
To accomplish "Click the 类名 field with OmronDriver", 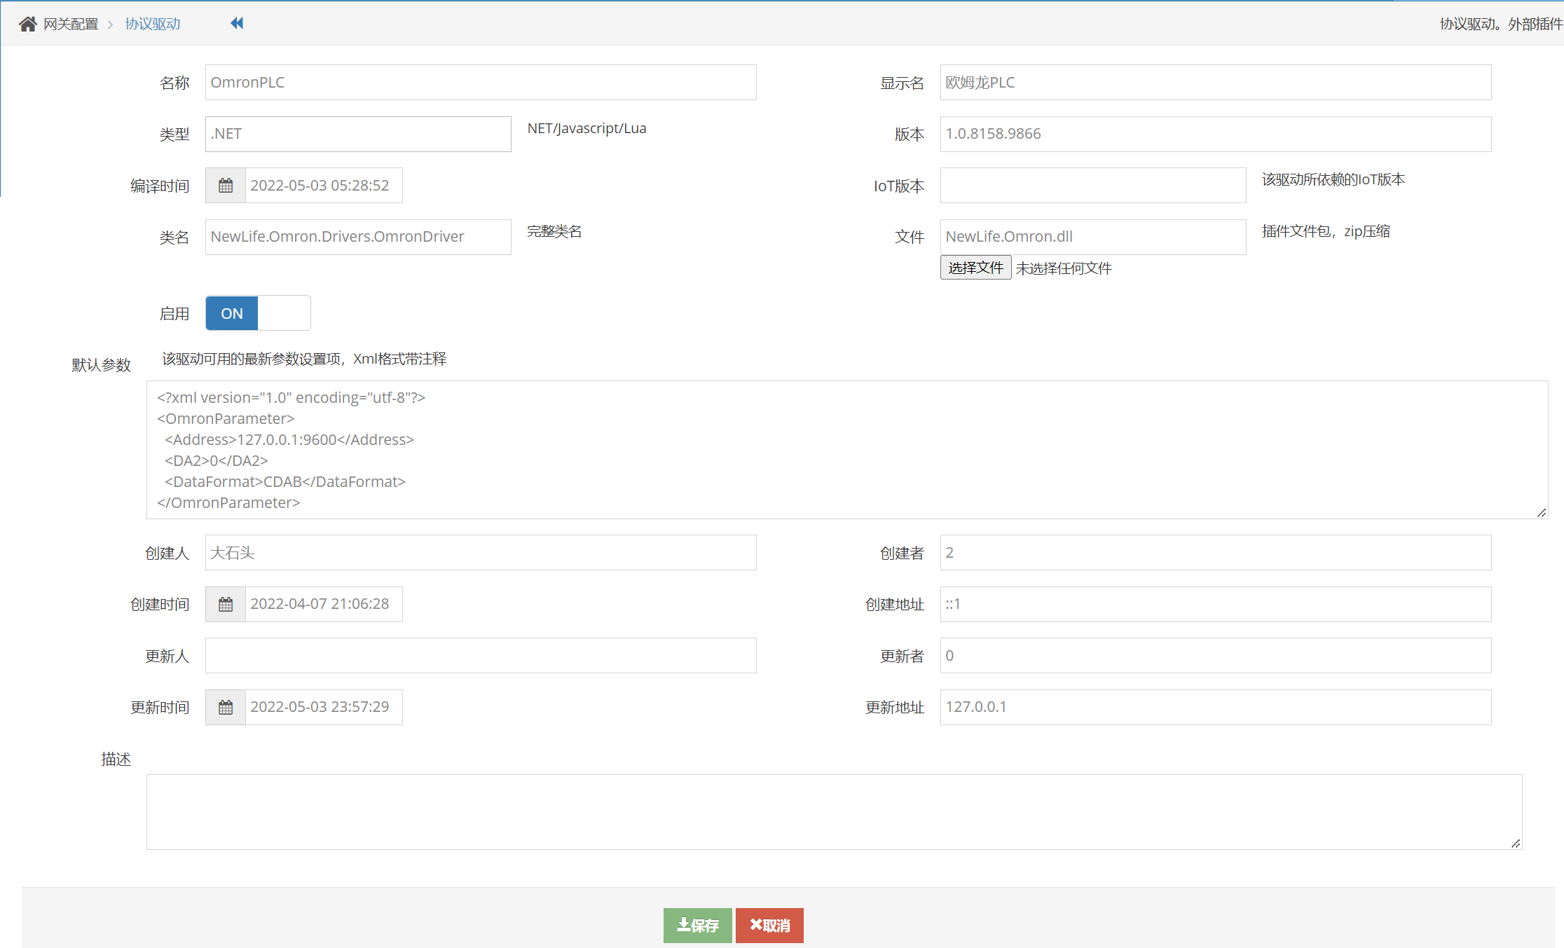I will 357,237.
